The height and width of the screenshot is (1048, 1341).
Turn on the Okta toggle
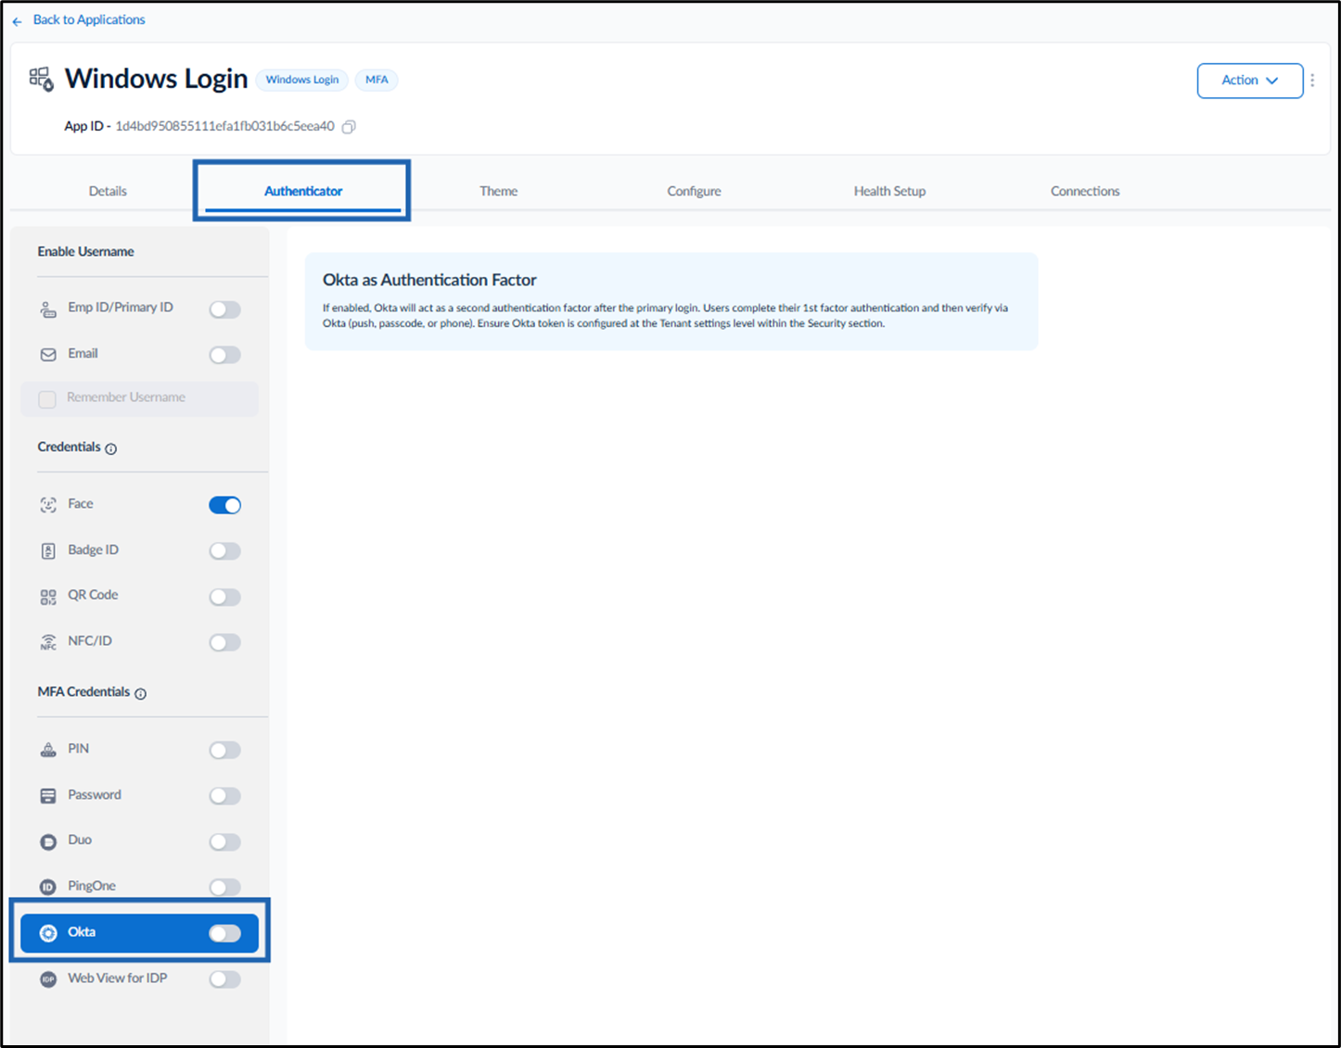tap(224, 933)
